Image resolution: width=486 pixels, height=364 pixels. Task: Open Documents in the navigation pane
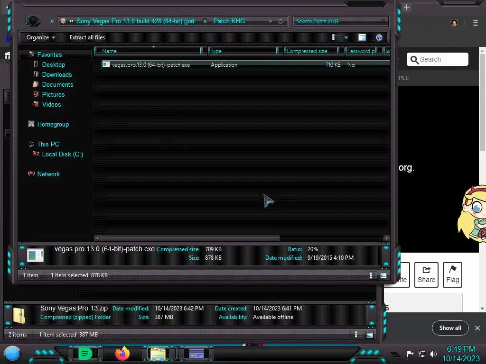[x=57, y=84]
